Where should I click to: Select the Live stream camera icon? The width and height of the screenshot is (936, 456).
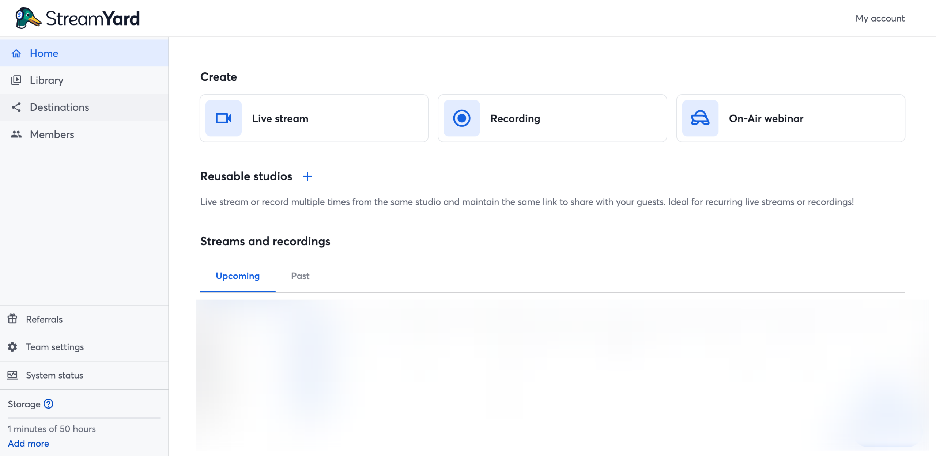(223, 118)
